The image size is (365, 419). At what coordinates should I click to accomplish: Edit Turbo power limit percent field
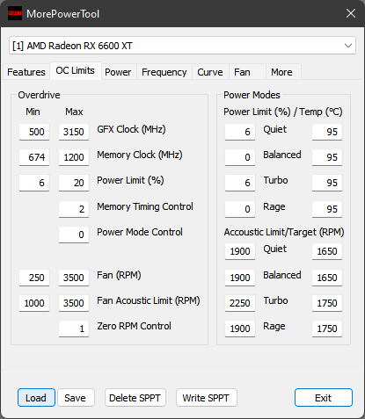click(x=240, y=183)
